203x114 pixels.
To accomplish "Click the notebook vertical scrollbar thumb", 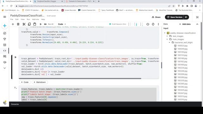I will [161, 65].
